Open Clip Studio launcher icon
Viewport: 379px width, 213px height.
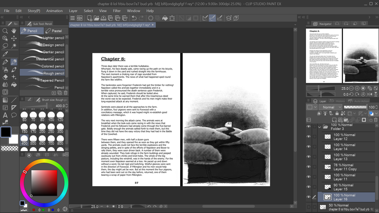tap(80, 18)
